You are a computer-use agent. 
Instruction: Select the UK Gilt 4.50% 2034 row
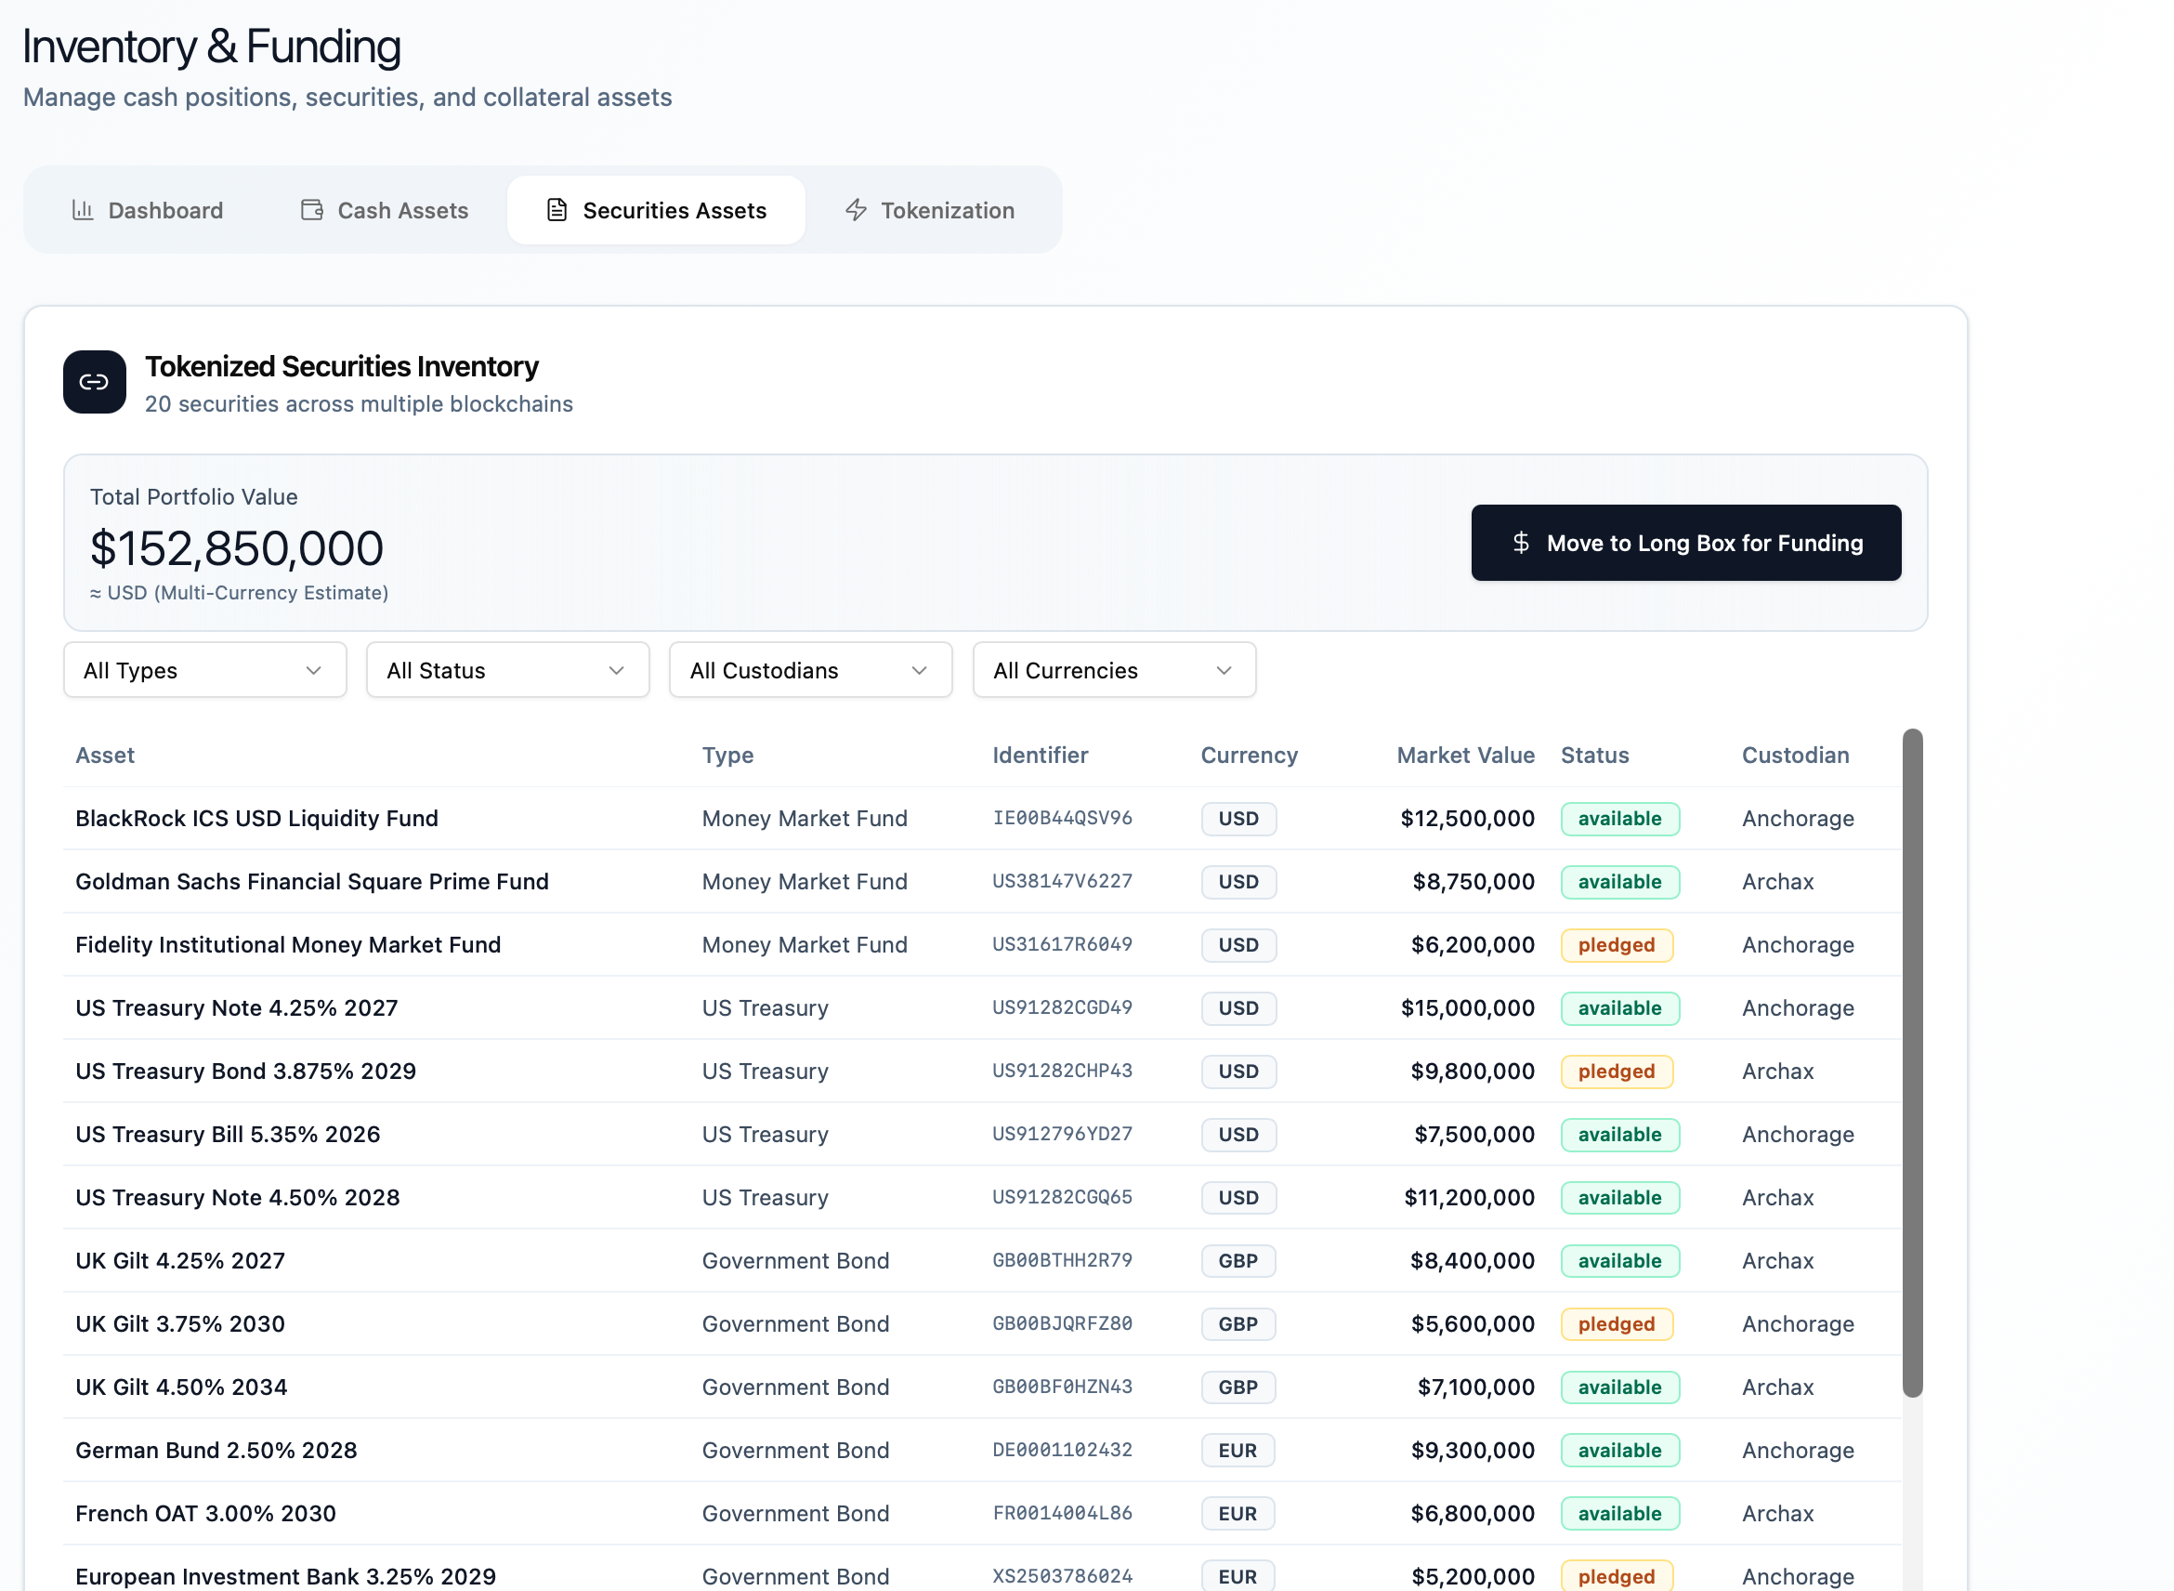[982, 1387]
